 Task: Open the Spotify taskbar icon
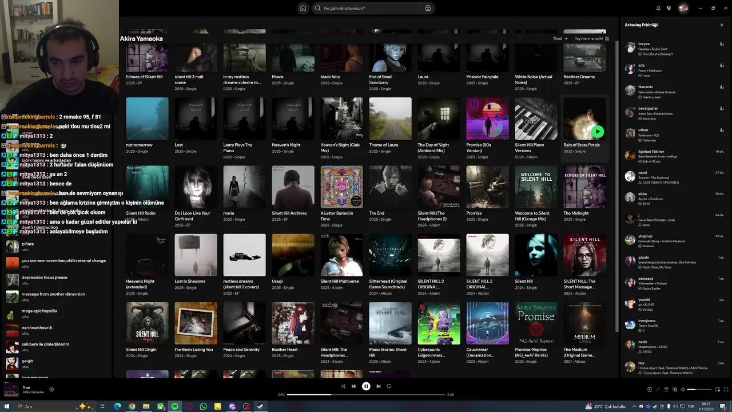pyautogui.click(x=174, y=406)
